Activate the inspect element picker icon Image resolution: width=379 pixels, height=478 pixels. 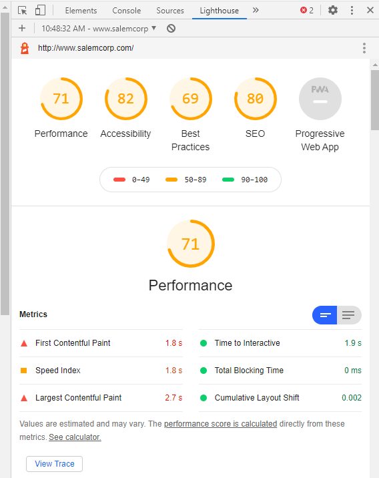pyautogui.click(x=23, y=11)
